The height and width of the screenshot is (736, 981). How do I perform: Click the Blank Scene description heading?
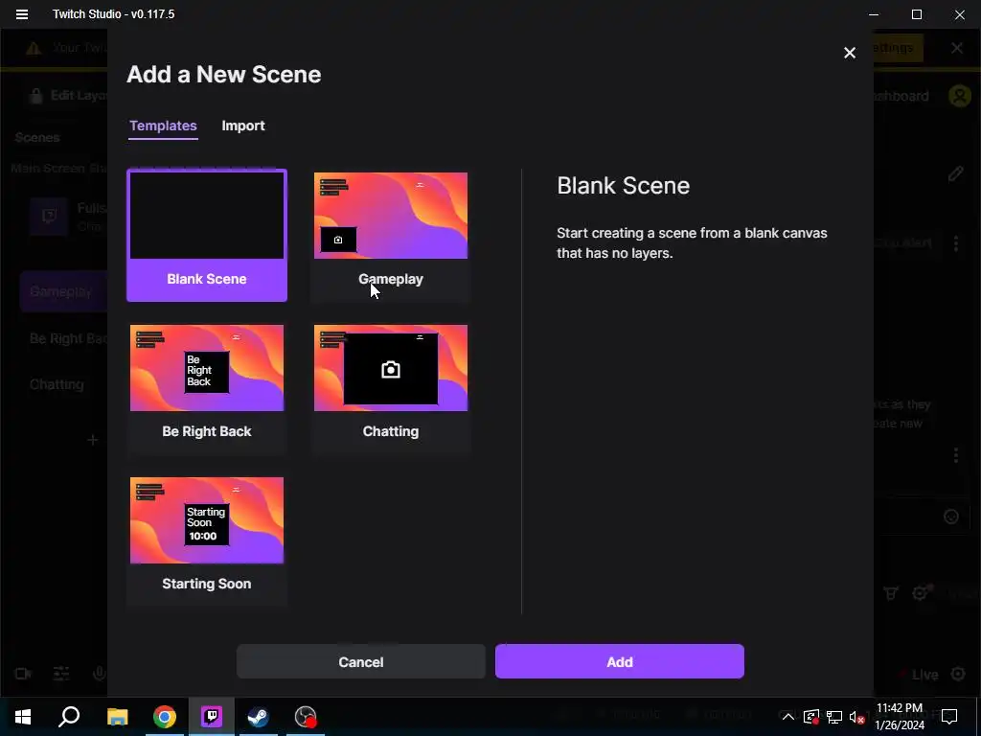coord(623,186)
